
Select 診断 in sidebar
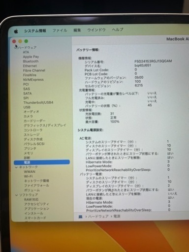pos(27,157)
